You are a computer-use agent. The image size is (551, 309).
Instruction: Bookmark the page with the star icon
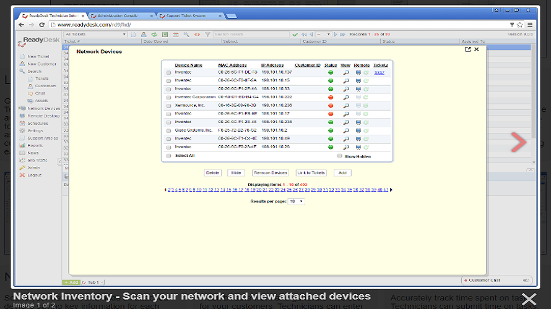coord(519,25)
